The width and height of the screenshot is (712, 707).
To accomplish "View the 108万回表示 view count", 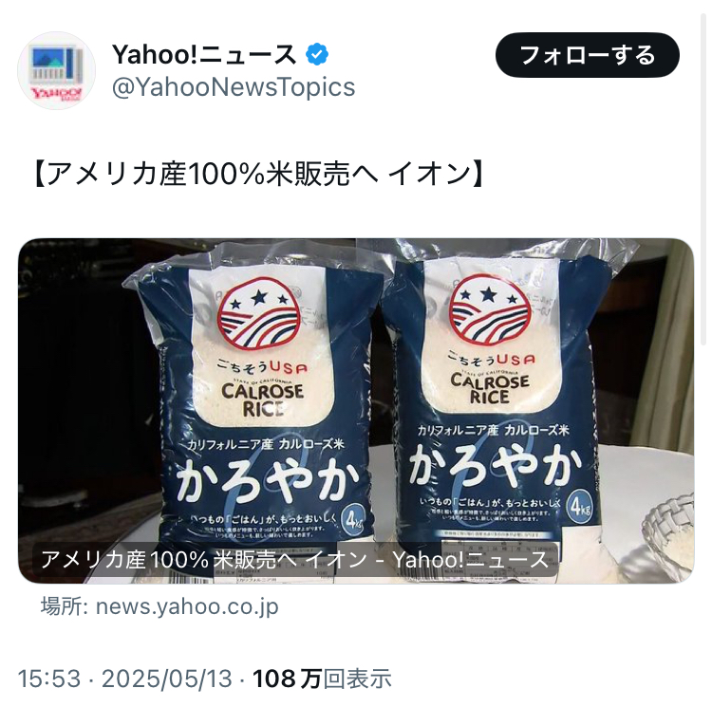I will (x=322, y=679).
